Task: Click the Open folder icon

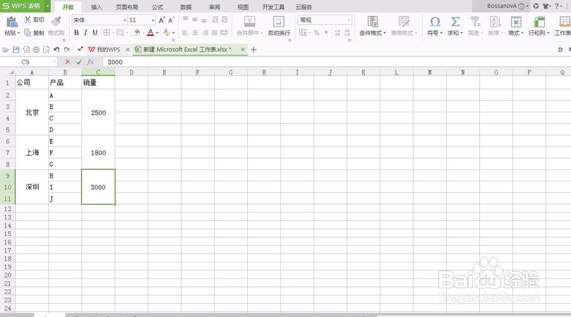Action: click(x=6, y=50)
